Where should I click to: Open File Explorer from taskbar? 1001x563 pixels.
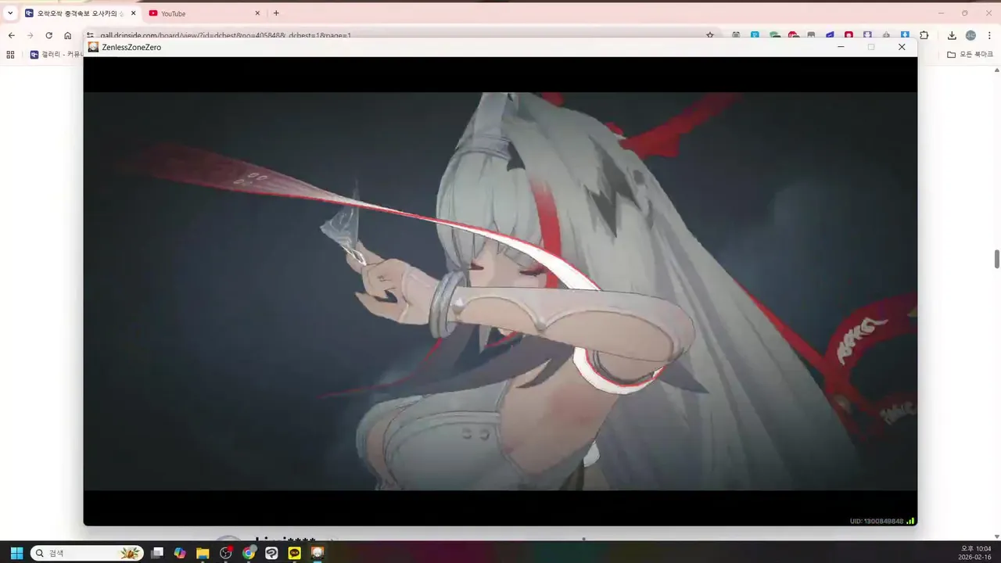tap(203, 553)
